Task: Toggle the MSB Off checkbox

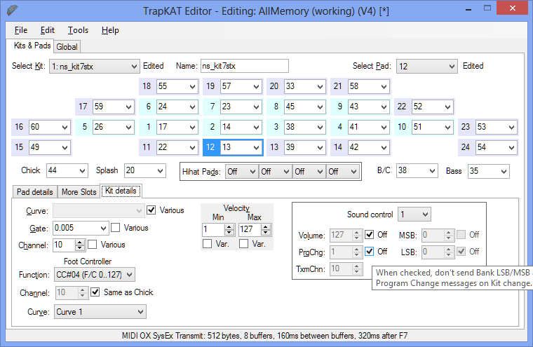Action: coord(461,235)
